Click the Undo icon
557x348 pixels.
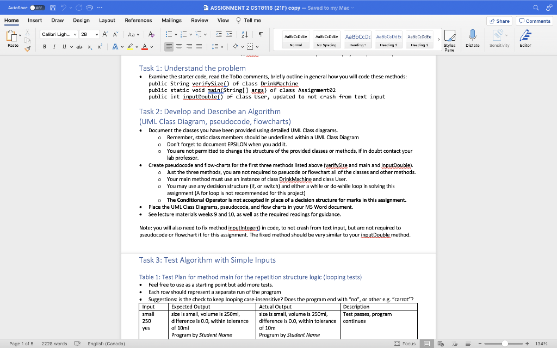coord(64,8)
